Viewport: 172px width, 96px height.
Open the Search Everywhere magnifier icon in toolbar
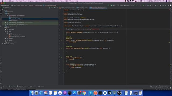pyautogui.click(x=168, y=5)
